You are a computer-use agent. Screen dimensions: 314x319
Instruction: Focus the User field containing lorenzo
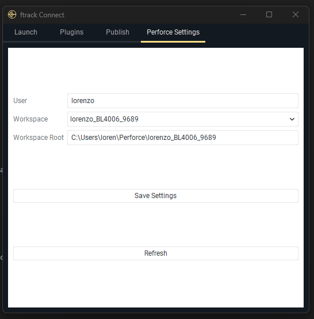(183, 101)
